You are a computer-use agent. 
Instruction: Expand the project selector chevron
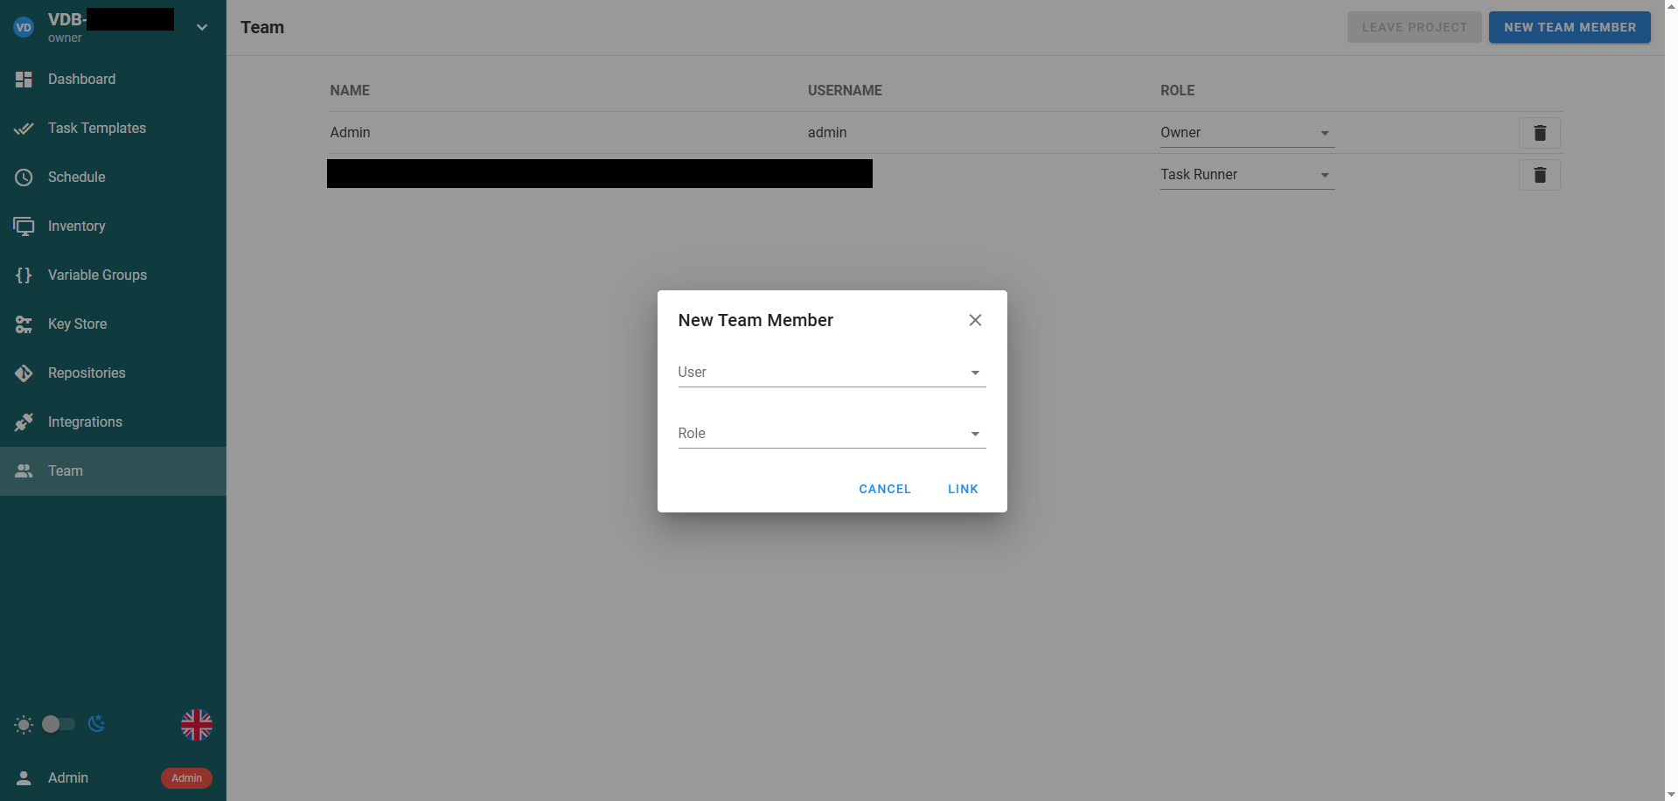[x=202, y=27]
